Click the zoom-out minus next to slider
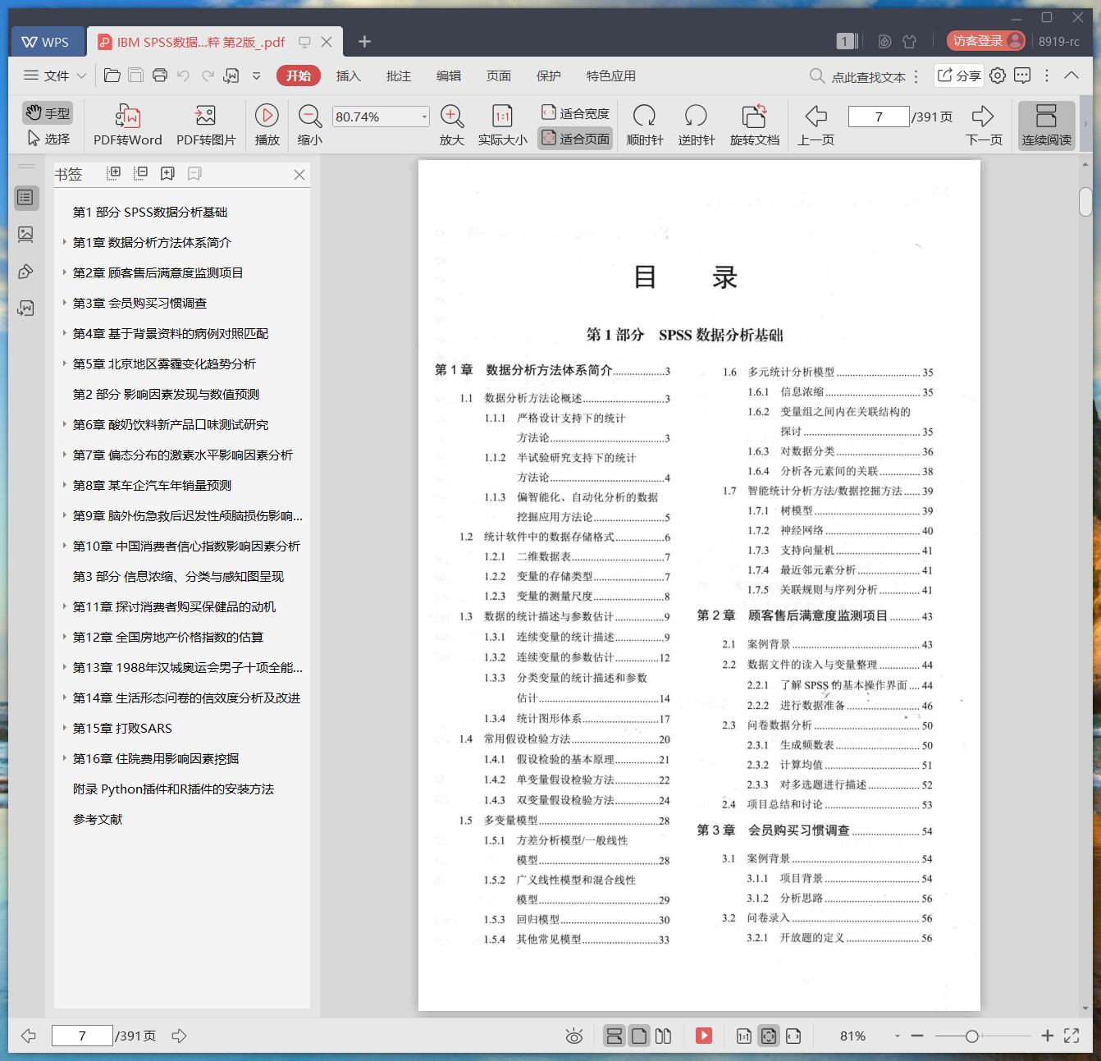The width and height of the screenshot is (1101, 1061). coord(917,1036)
